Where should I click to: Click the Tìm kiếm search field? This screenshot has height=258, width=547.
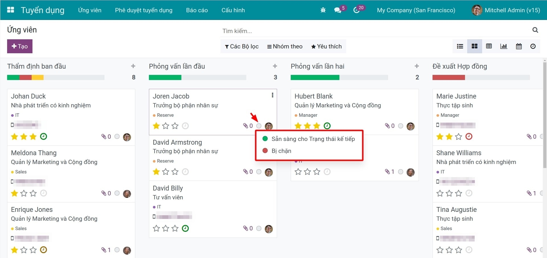click(x=313, y=31)
